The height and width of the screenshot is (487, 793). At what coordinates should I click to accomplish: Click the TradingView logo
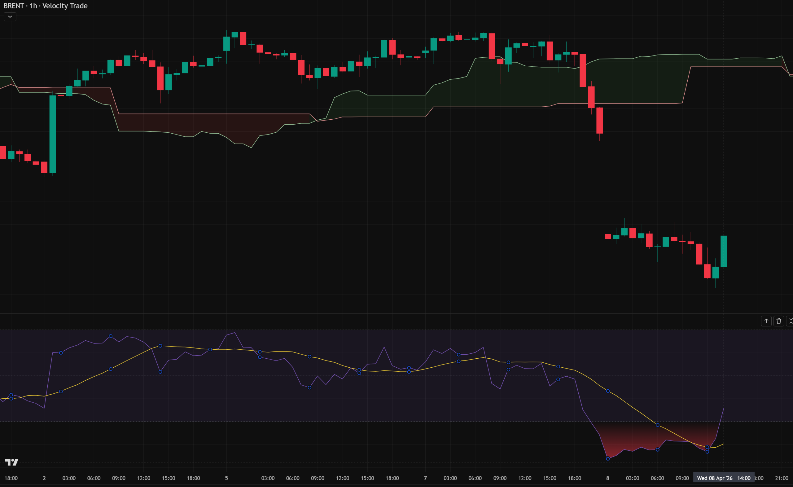[x=11, y=462]
